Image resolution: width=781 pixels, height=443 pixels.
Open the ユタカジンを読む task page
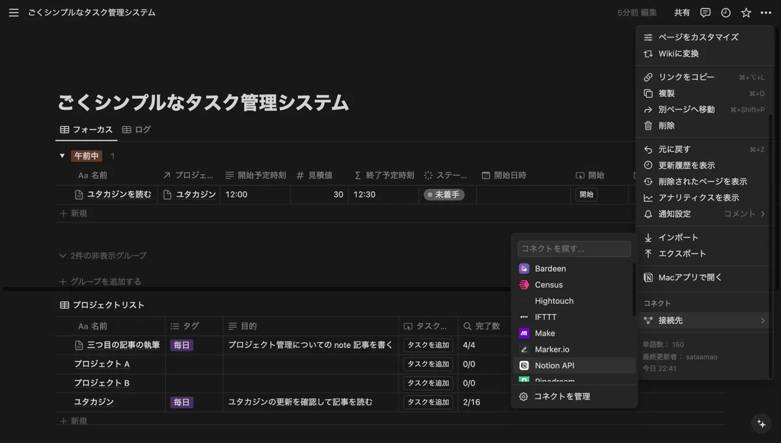pyautogui.click(x=119, y=195)
